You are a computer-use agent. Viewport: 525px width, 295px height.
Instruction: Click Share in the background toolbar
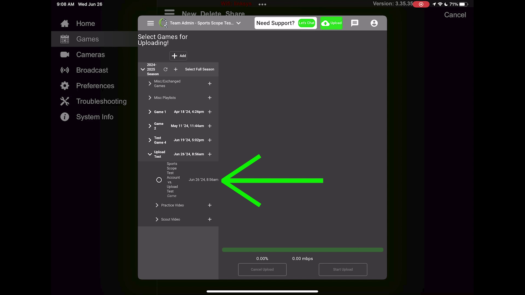click(235, 14)
